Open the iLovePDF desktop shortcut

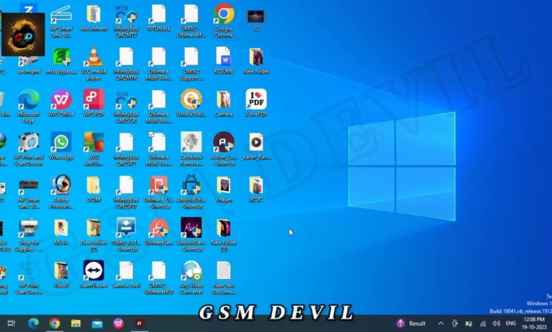[255, 100]
